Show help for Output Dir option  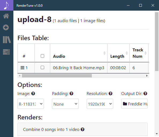[x=145, y=94]
